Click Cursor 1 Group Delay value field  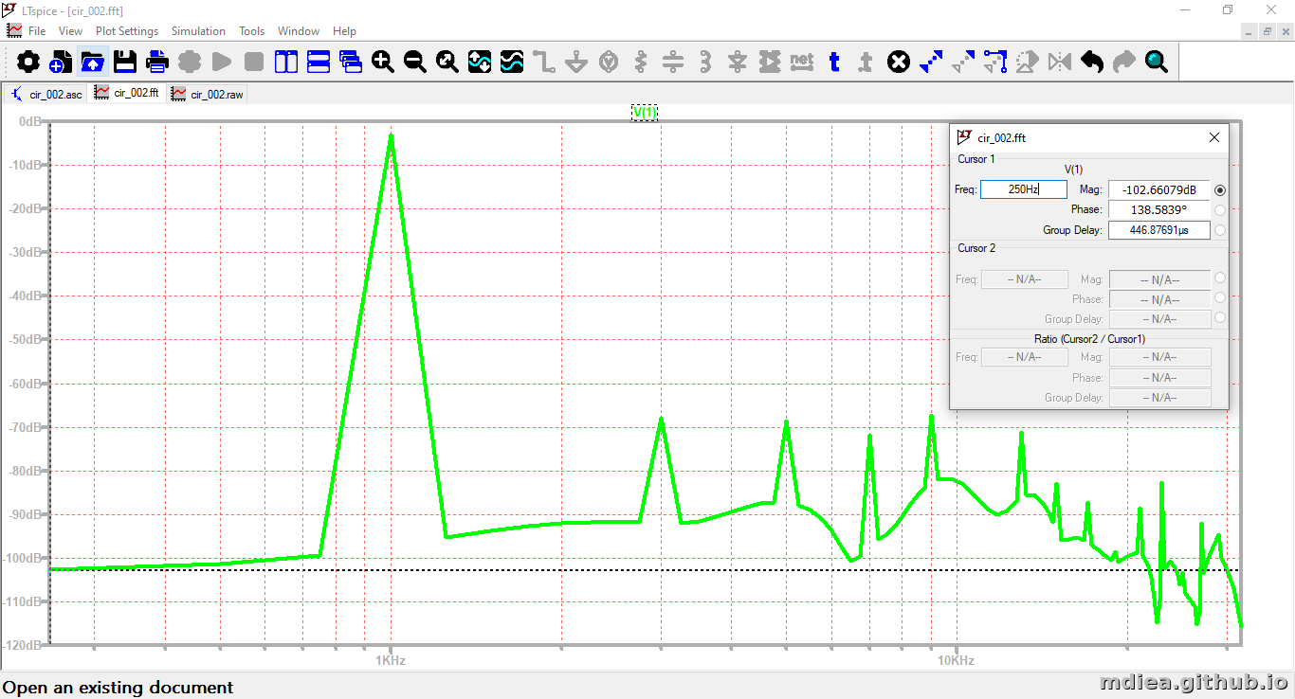tap(1159, 230)
